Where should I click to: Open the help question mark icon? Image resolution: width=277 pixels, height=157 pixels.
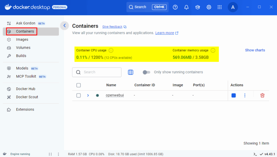[x=175, y=7]
